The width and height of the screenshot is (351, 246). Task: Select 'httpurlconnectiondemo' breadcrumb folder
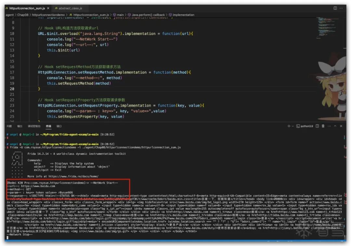[x=48, y=15]
